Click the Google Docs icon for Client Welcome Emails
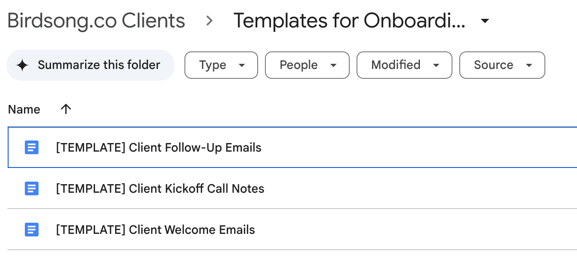This screenshot has width=577, height=257. click(x=31, y=230)
